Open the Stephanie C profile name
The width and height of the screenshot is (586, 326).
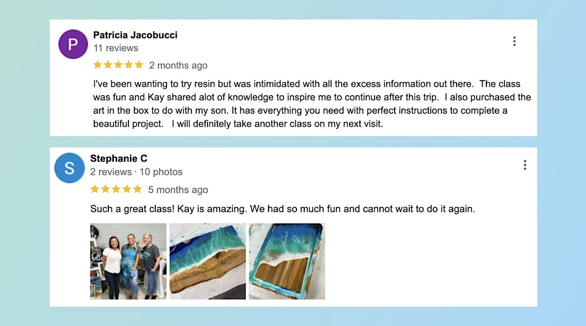pyautogui.click(x=119, y=159)
